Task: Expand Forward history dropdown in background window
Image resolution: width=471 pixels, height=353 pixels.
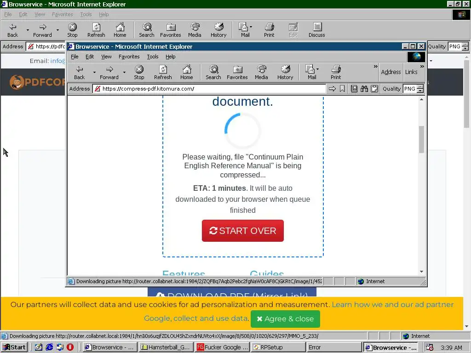Action: point(57,30)
